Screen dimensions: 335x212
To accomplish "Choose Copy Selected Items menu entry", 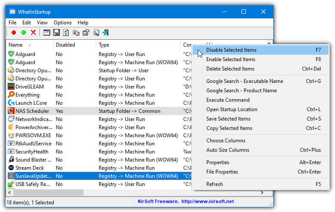I will (x=261, y=128).
